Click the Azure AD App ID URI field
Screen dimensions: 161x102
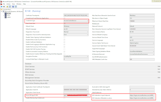[76, 95]
